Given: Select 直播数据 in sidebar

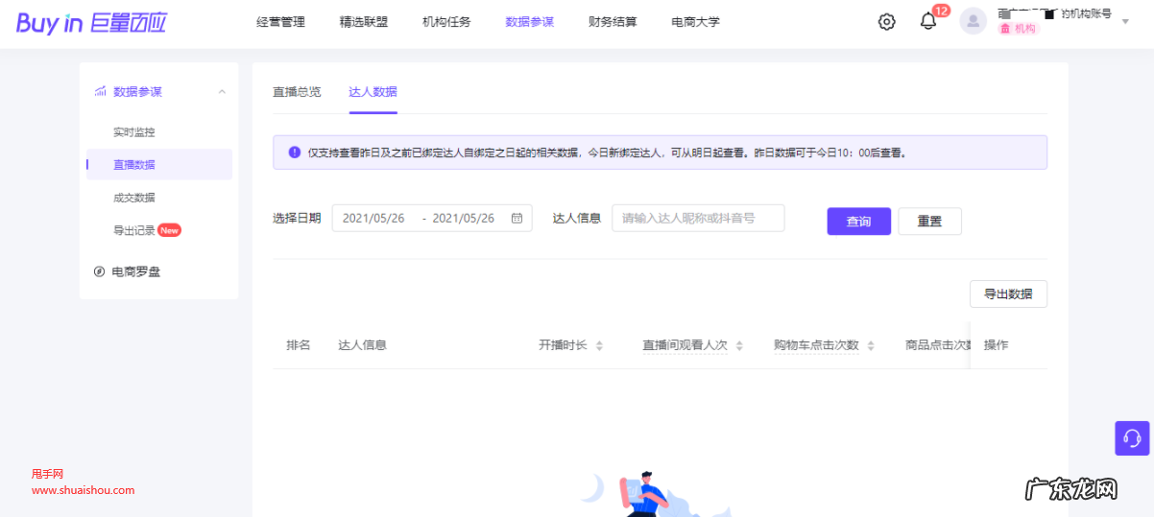Looking at the screenshot, I should tap(159, 164).
